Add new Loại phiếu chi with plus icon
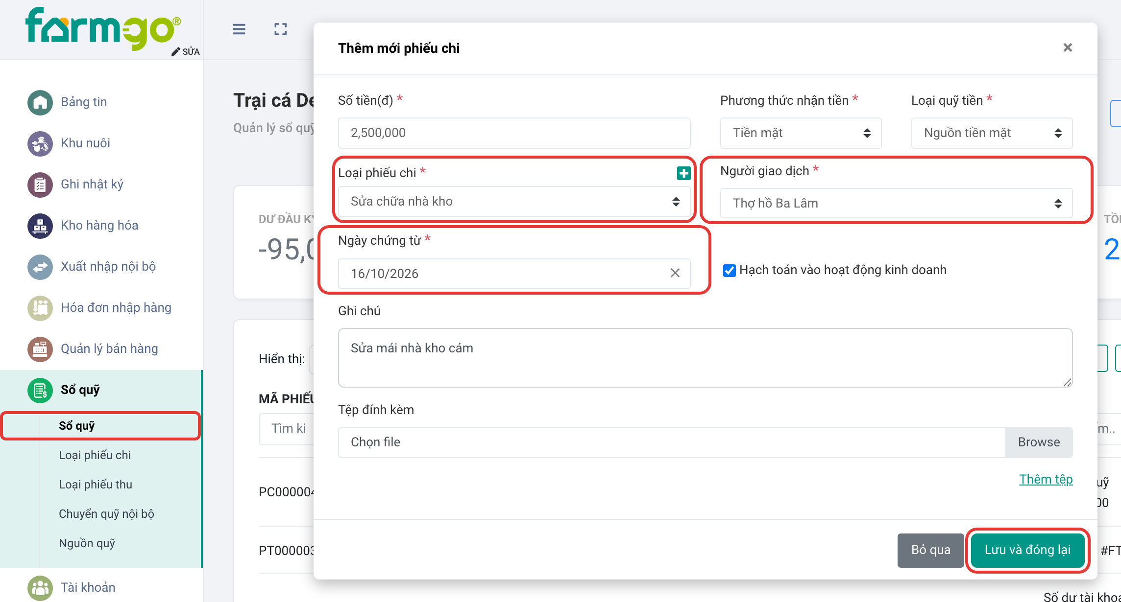 pos(683,173)
